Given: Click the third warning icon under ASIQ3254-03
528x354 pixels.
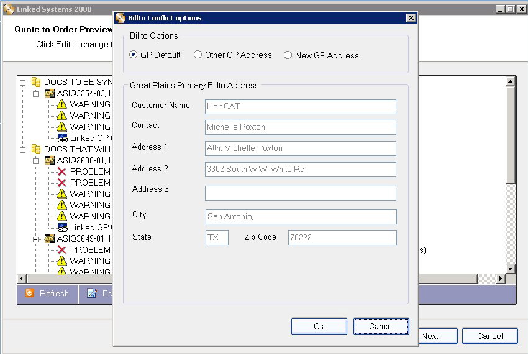Looking at the screenshot, I should click(x=62, y=127).
